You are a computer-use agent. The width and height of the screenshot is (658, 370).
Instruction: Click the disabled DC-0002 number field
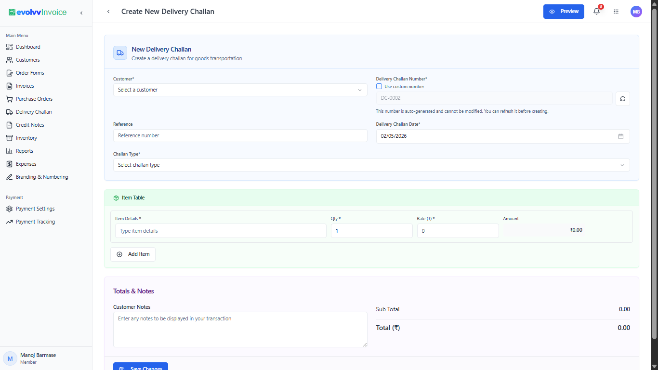(x=494, y=98)
